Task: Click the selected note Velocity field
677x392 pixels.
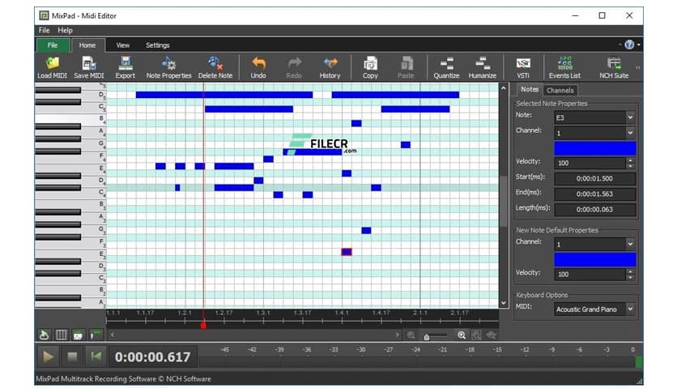Action: coord(590,163)
